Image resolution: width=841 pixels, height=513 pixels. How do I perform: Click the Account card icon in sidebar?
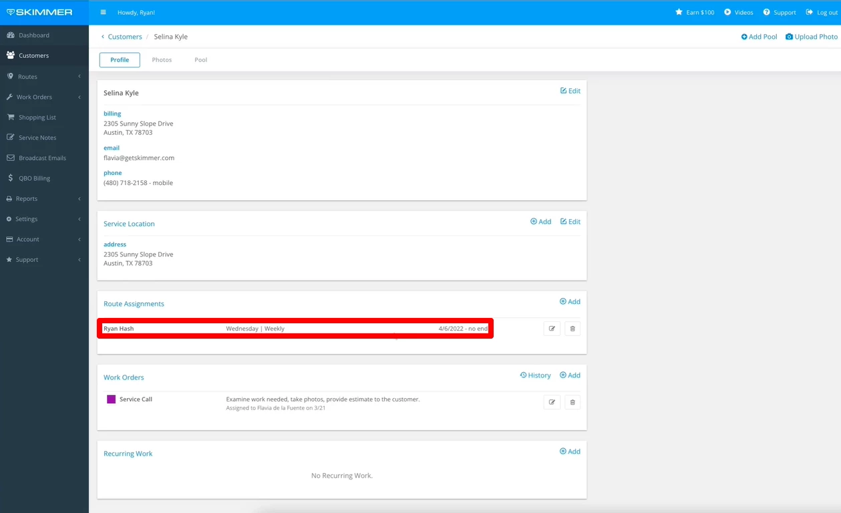coord(9,239)
